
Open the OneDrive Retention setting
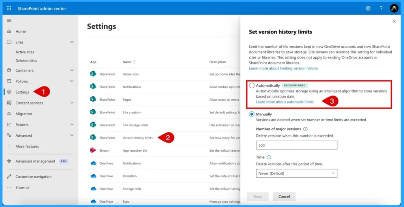pos(129,176)
